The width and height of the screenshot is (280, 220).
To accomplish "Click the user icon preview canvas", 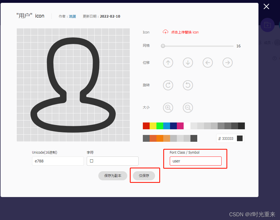I will pos(73,85).
